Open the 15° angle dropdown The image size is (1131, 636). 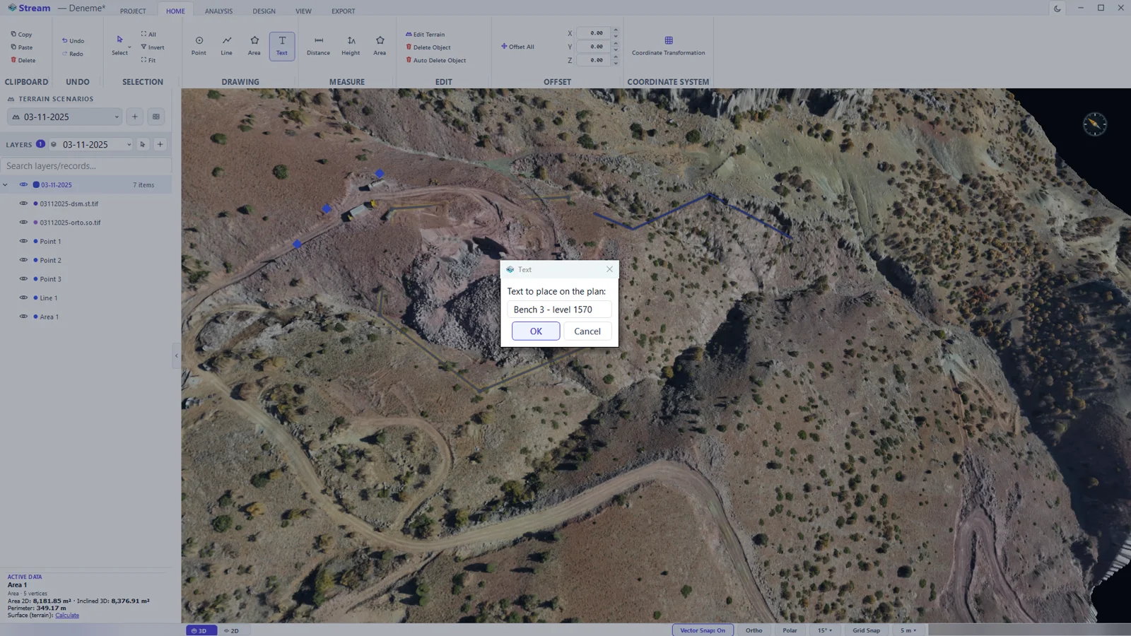825,630
